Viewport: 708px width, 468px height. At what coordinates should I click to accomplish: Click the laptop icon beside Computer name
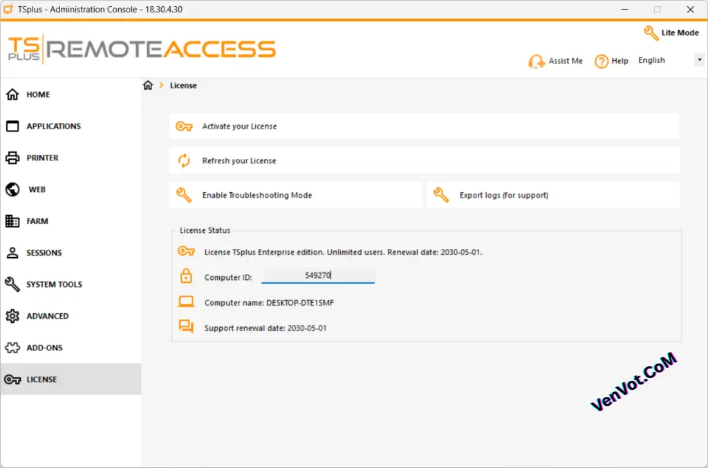[x=186, y=301]
